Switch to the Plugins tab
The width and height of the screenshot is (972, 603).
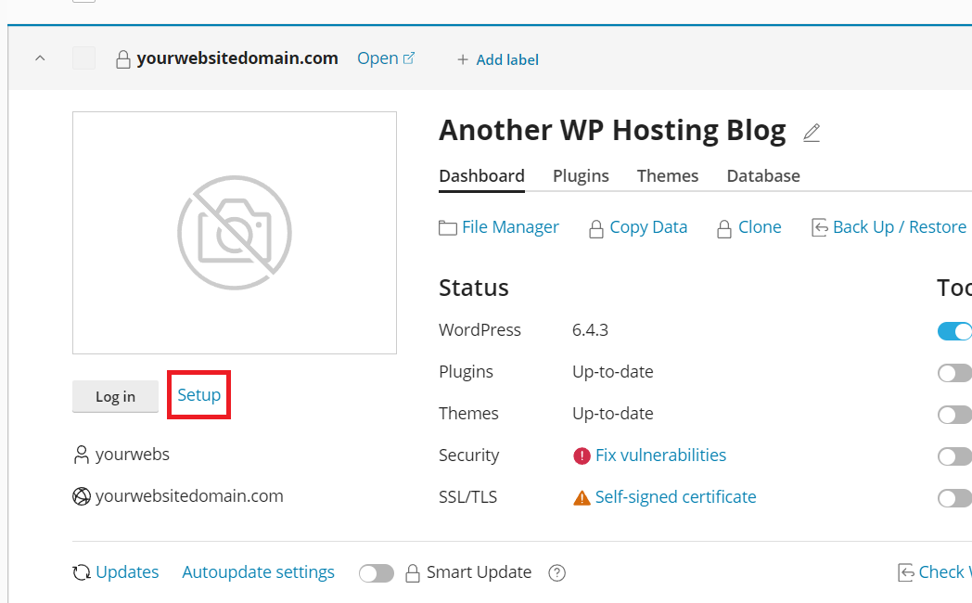581,176
